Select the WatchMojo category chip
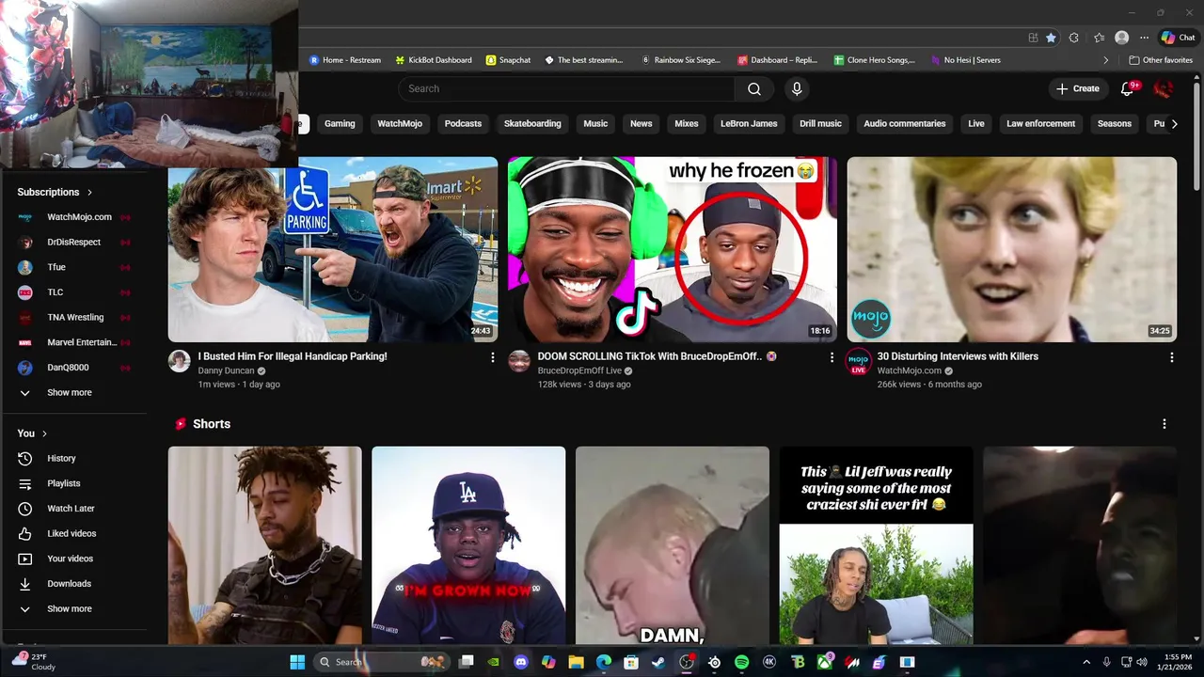This screenshot has height=677, width=1204. (x=400, y=123)
